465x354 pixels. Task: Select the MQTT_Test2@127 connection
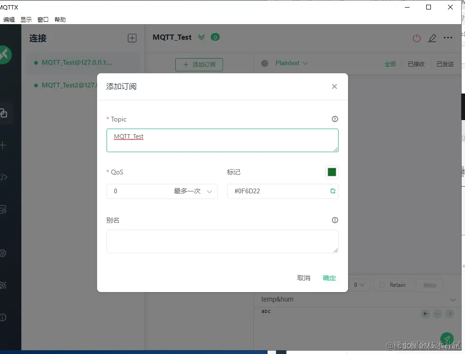[x=66, y=85]
